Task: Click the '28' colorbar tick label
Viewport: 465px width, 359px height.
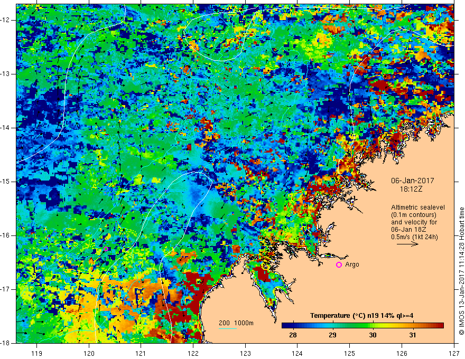Action: point(293,335)
